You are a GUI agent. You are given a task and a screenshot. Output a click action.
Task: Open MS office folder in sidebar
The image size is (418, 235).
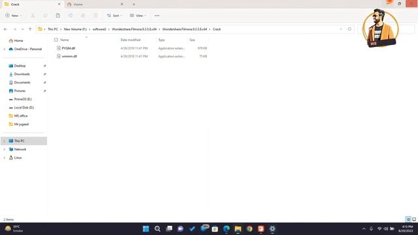(20, 116)
